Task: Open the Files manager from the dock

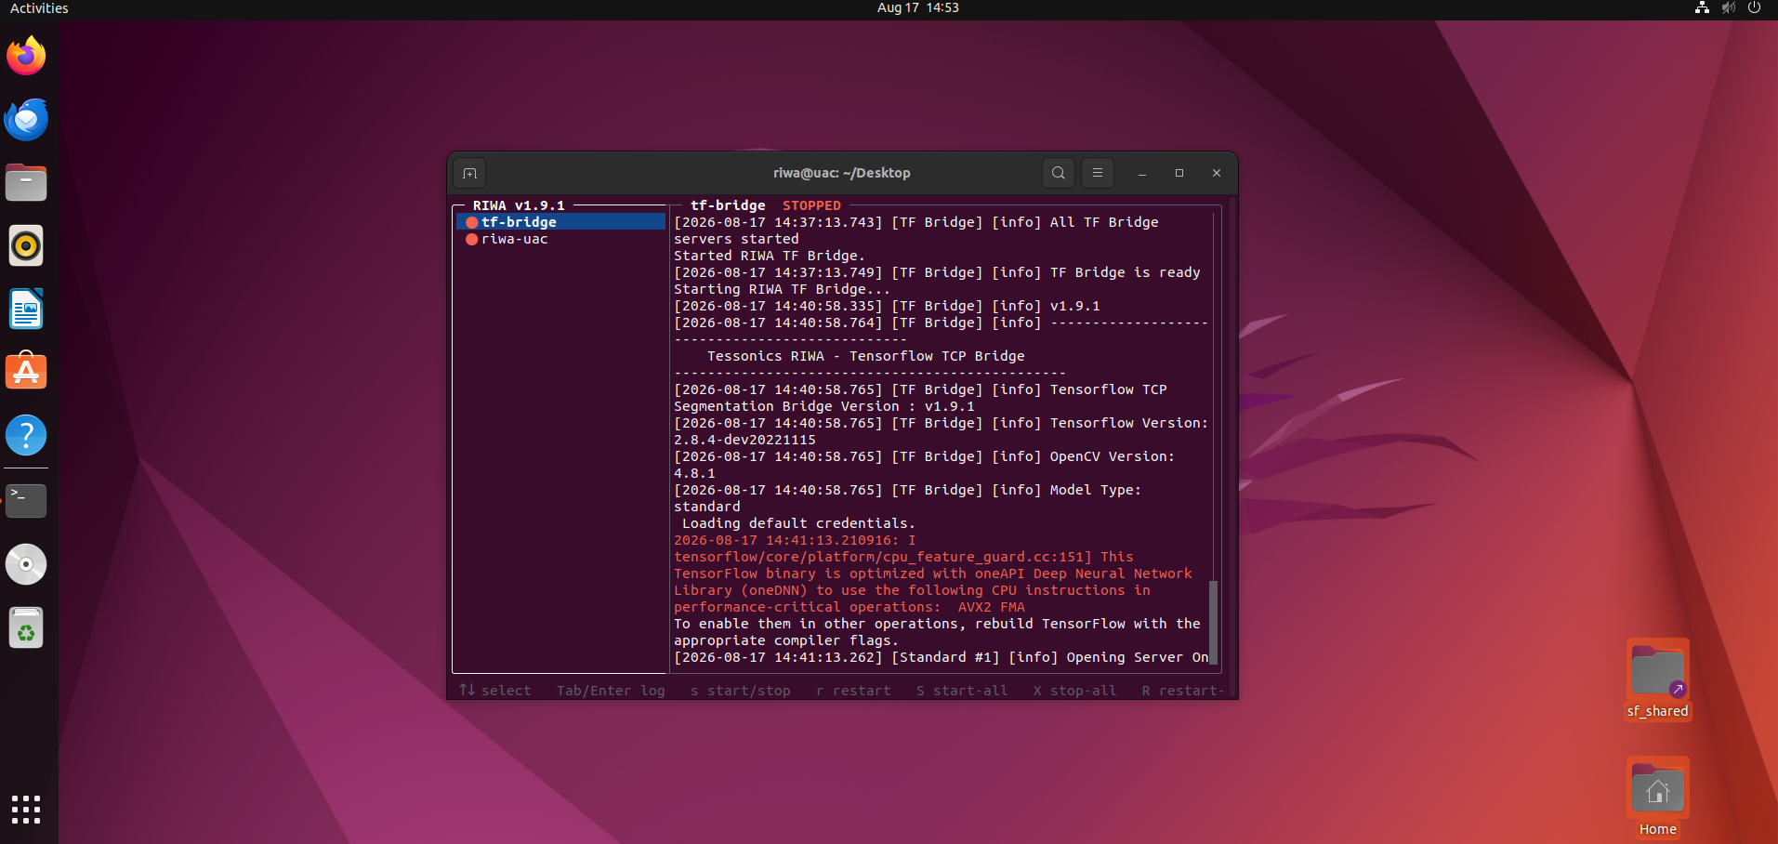Action: 26,182
